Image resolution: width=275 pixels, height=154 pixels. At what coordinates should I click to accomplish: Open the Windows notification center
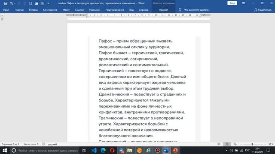268,150
